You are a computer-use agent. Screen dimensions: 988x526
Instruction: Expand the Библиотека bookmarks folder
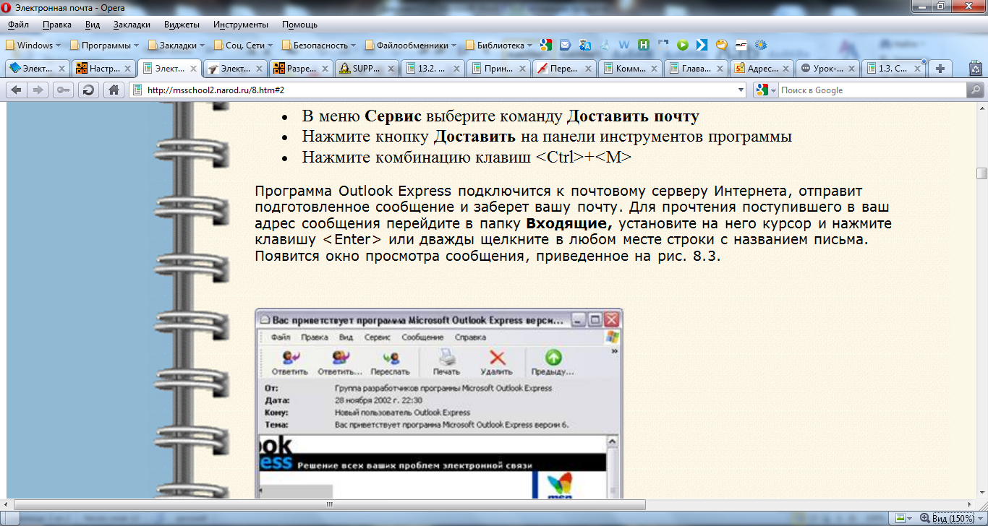(x=499, y=45)
